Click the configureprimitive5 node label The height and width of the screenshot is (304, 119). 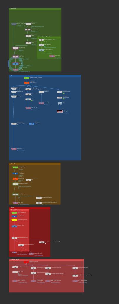coord(56,267)
